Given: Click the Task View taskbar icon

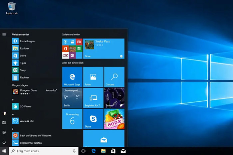Looking at the screenshot, I should coord(84,151).
